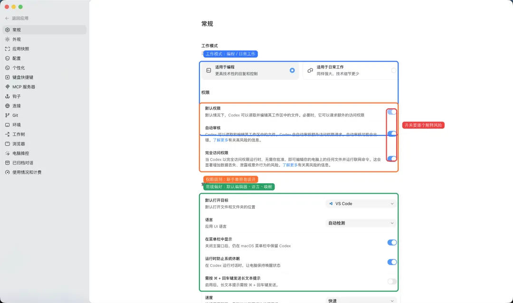Open the 速度 快速 dropdown

pos(361,301)
